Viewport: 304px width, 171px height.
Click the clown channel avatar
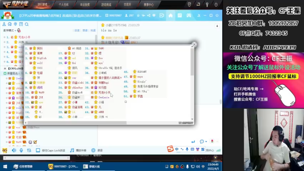[x=8, y=15]
